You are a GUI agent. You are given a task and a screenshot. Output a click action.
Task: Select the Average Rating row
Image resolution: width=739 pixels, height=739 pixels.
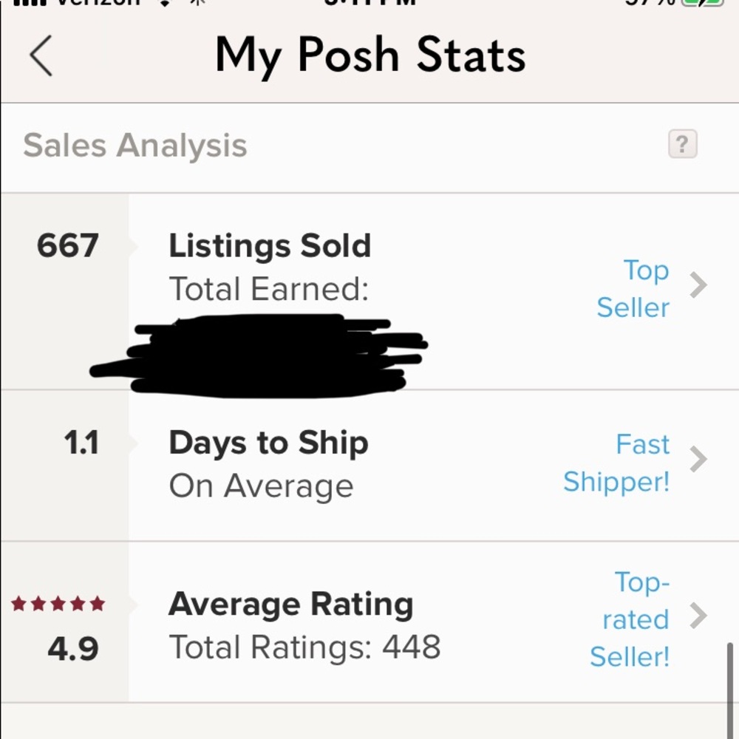[369, 622]
